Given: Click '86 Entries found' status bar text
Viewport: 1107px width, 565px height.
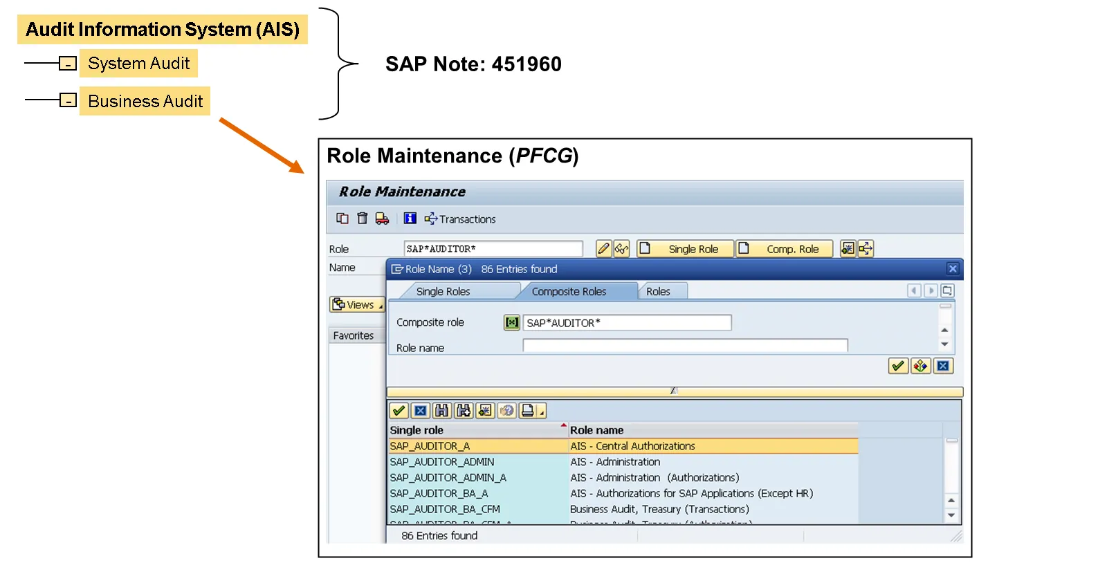Looking at the screenshot, I should 439,536.
